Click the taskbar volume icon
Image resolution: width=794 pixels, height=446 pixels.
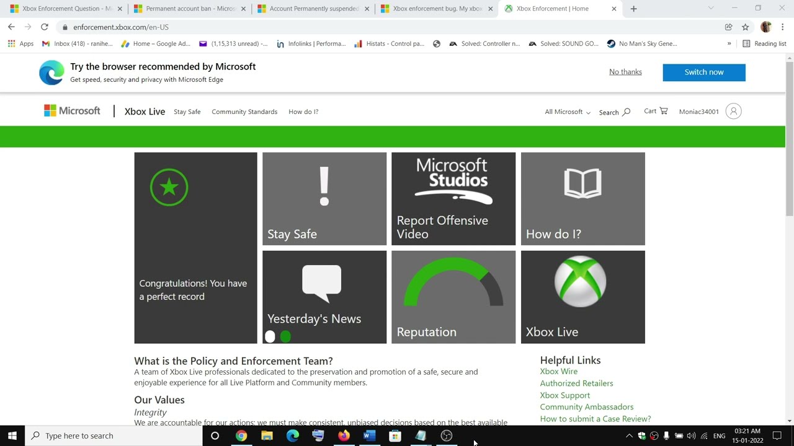pyautogui.click(x=691, y=435)
